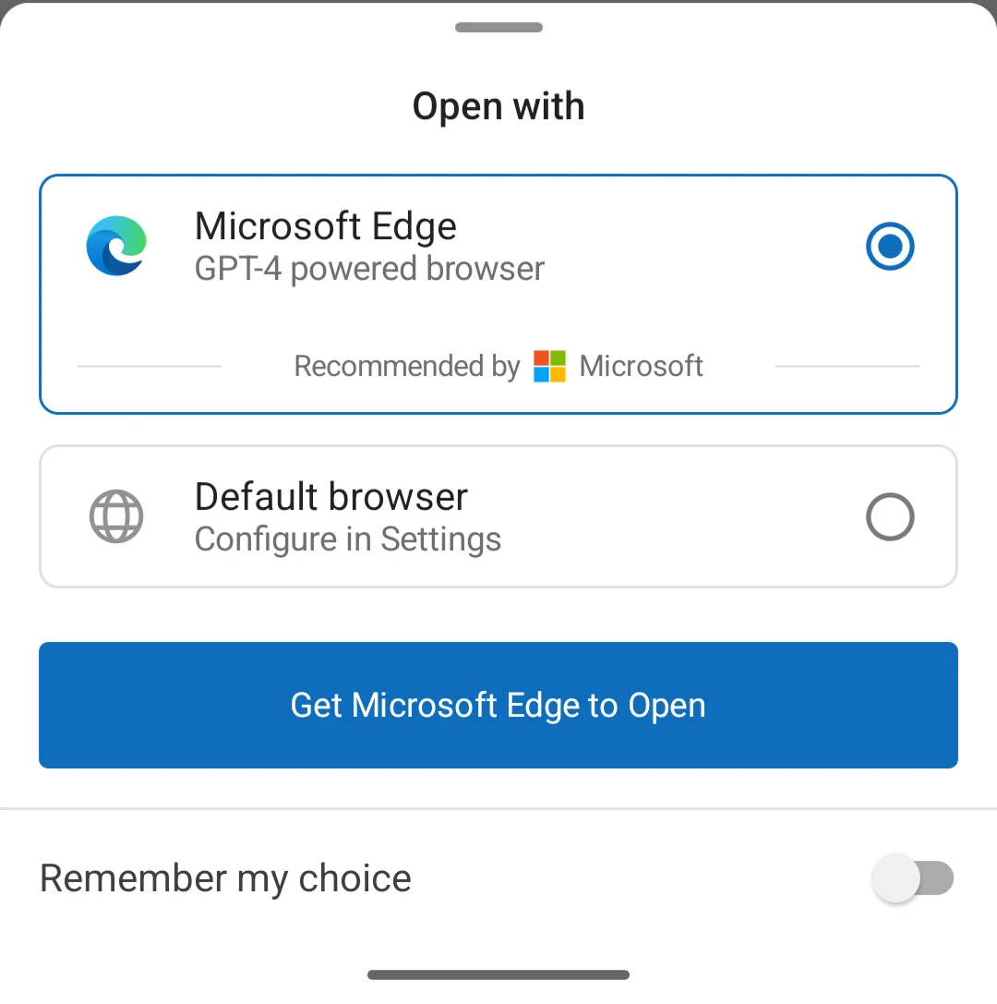Tap the bottom navigation gesture bar
Screen dimensions: 997x1004
[x=498, y=974]
